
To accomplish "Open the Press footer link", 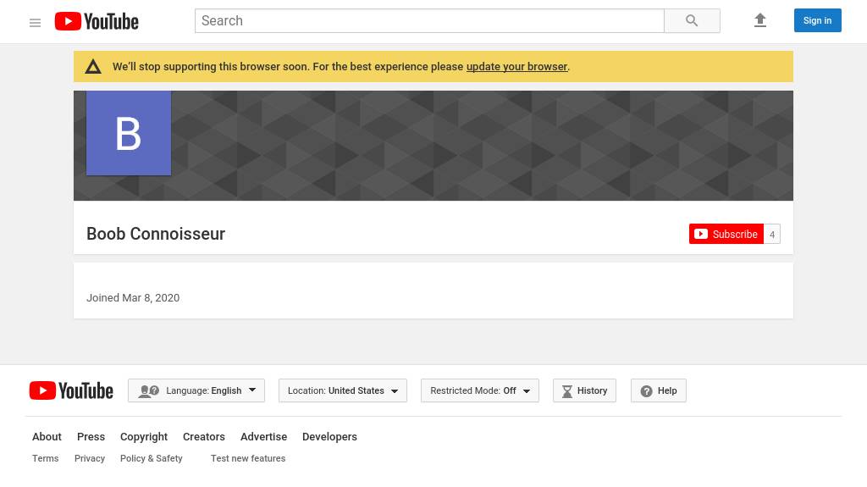I will 91,437.
